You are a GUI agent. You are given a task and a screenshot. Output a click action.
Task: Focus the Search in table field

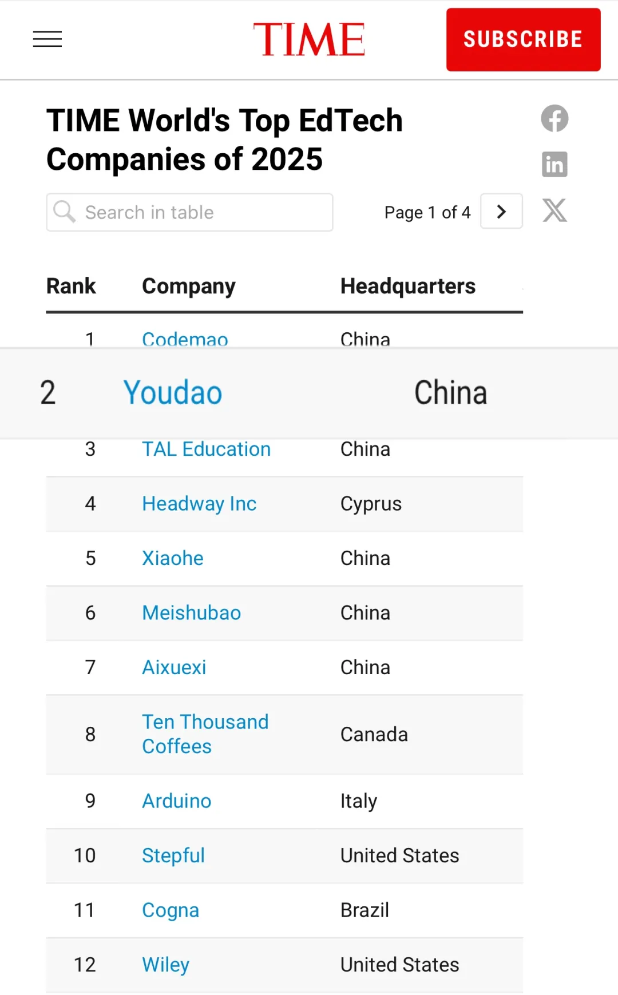(x=189, y=212)
